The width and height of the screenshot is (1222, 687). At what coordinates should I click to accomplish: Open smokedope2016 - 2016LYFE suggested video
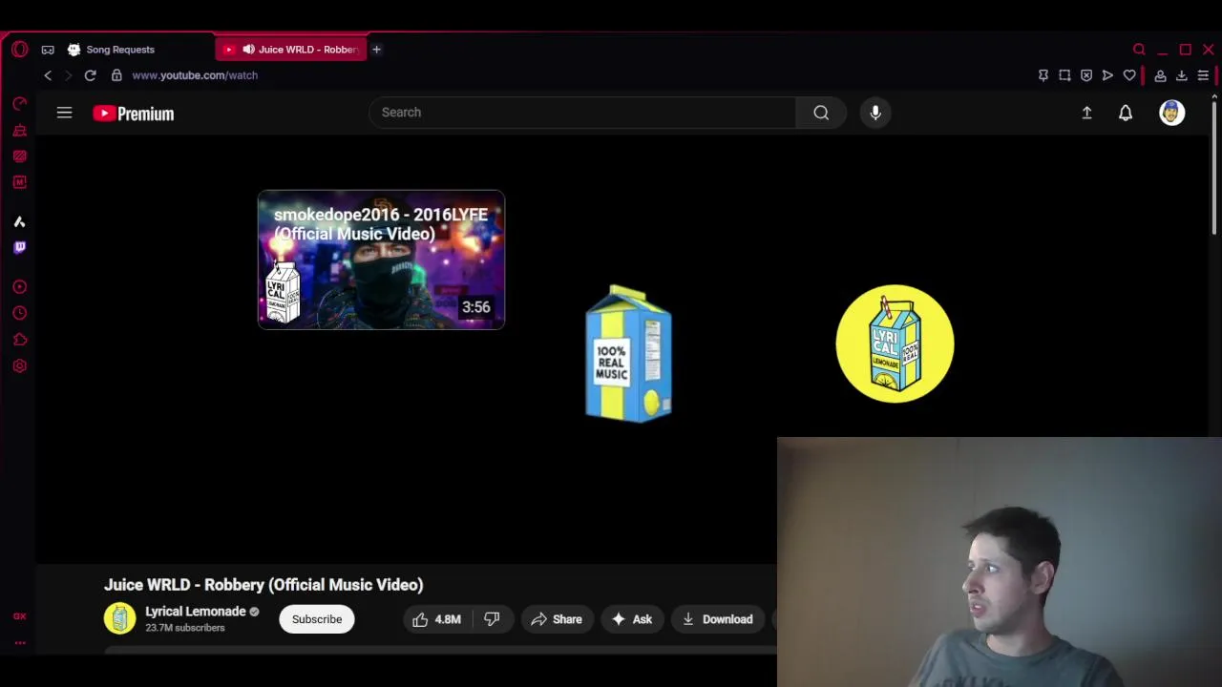point(381,260)
